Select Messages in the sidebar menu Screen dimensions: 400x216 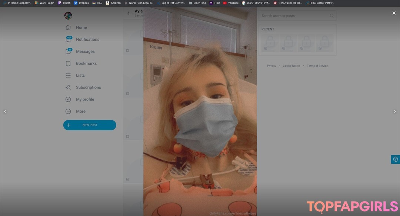point(85,51)
